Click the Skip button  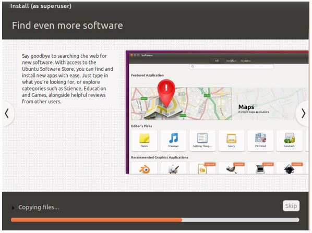pos(291,205)
